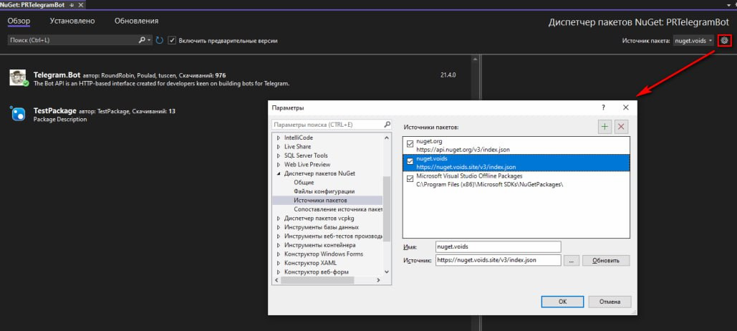Close the NuGet: PRTelegramBot tab

point(80,4)
